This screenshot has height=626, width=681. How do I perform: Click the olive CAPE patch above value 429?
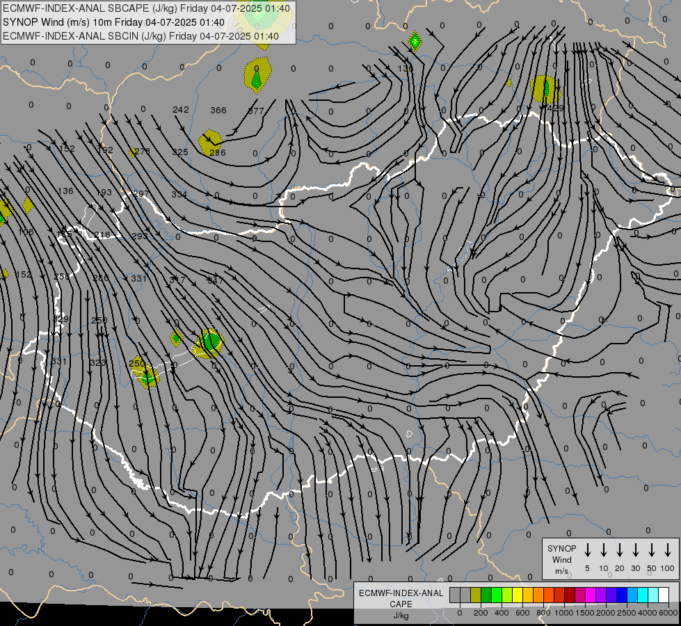(545, 88)
